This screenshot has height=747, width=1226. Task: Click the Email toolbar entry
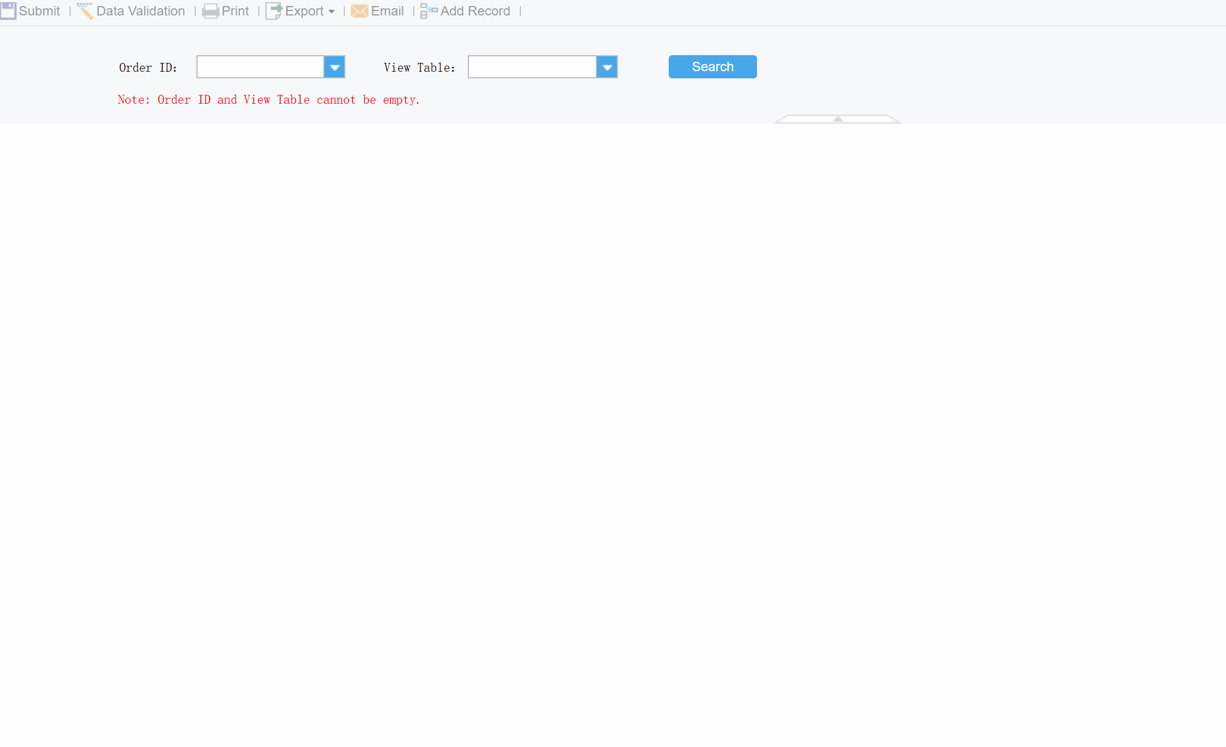(387, 10)
